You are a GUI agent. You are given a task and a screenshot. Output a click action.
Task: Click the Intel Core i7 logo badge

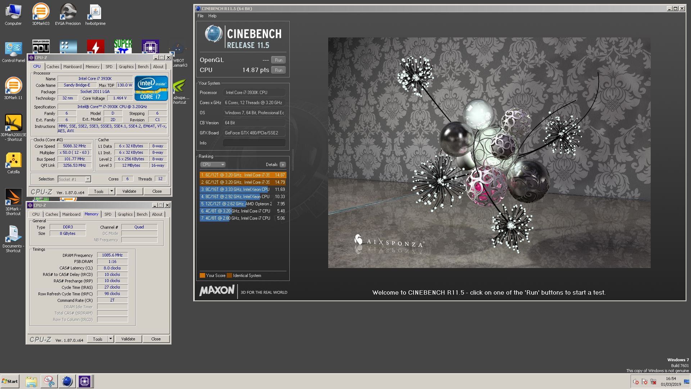click(x=151, y=88)
